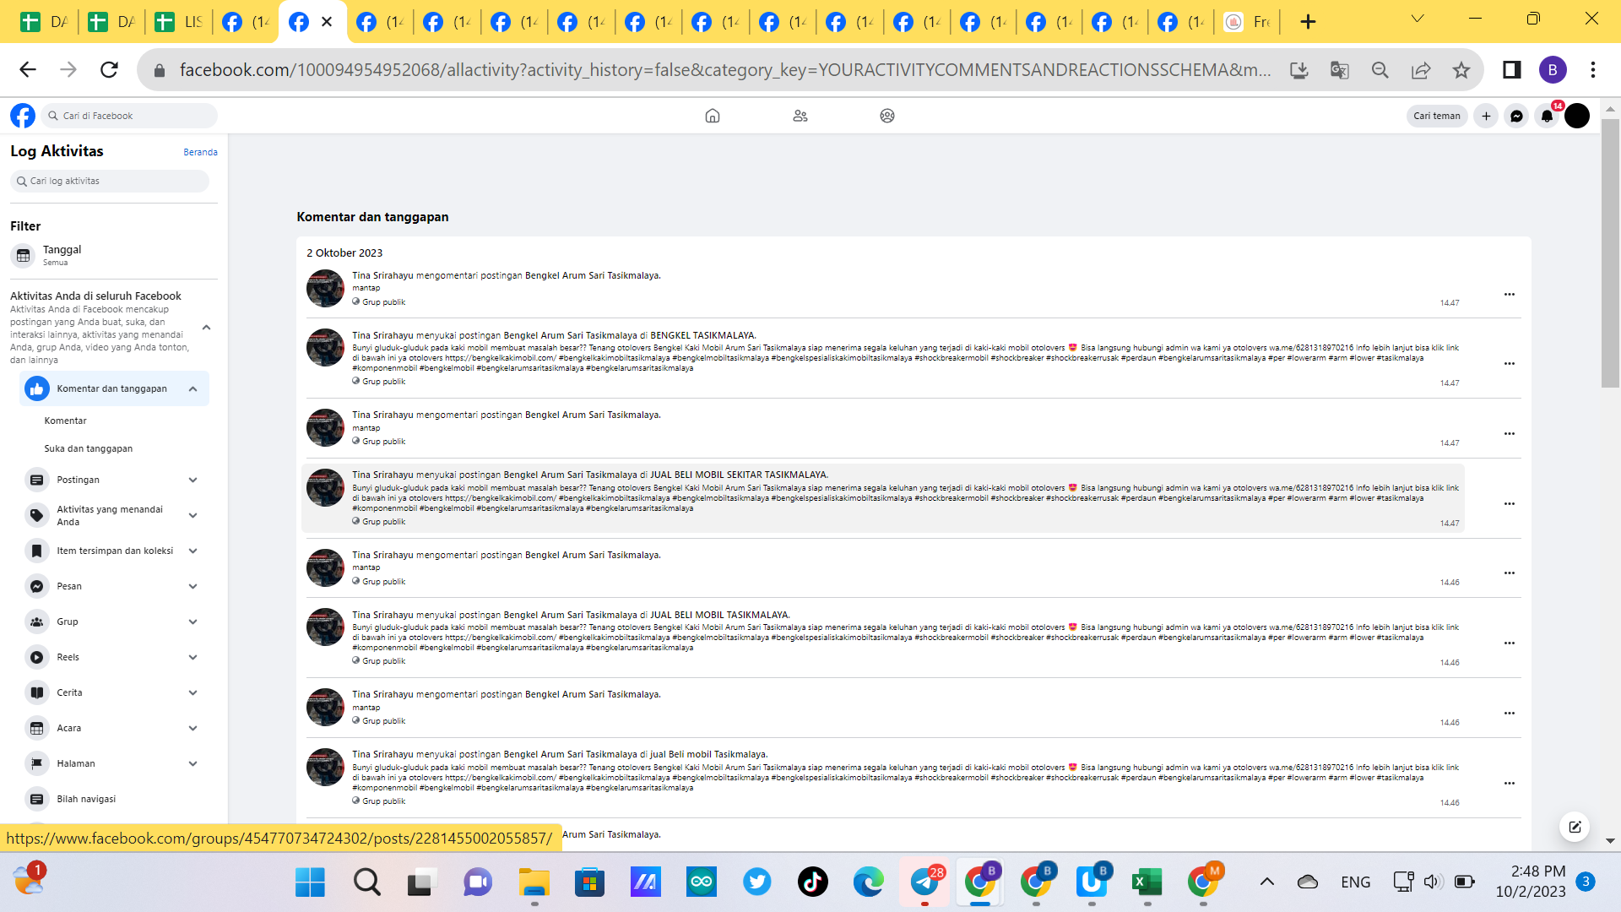Expand the Cerita category chevron
This screenshot has width=1621, height=912.
pyautogui.click(x=193, y=692)
